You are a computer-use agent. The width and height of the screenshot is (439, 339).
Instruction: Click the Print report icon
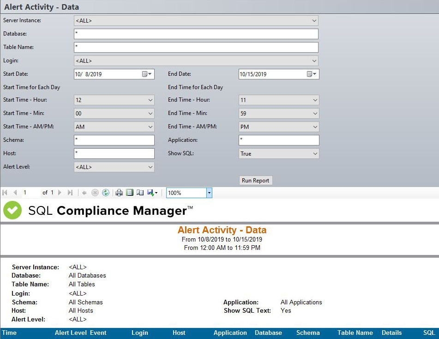(119, 193)
